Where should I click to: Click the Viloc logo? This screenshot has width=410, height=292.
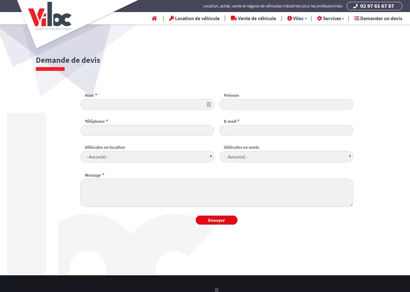point(50,19)
